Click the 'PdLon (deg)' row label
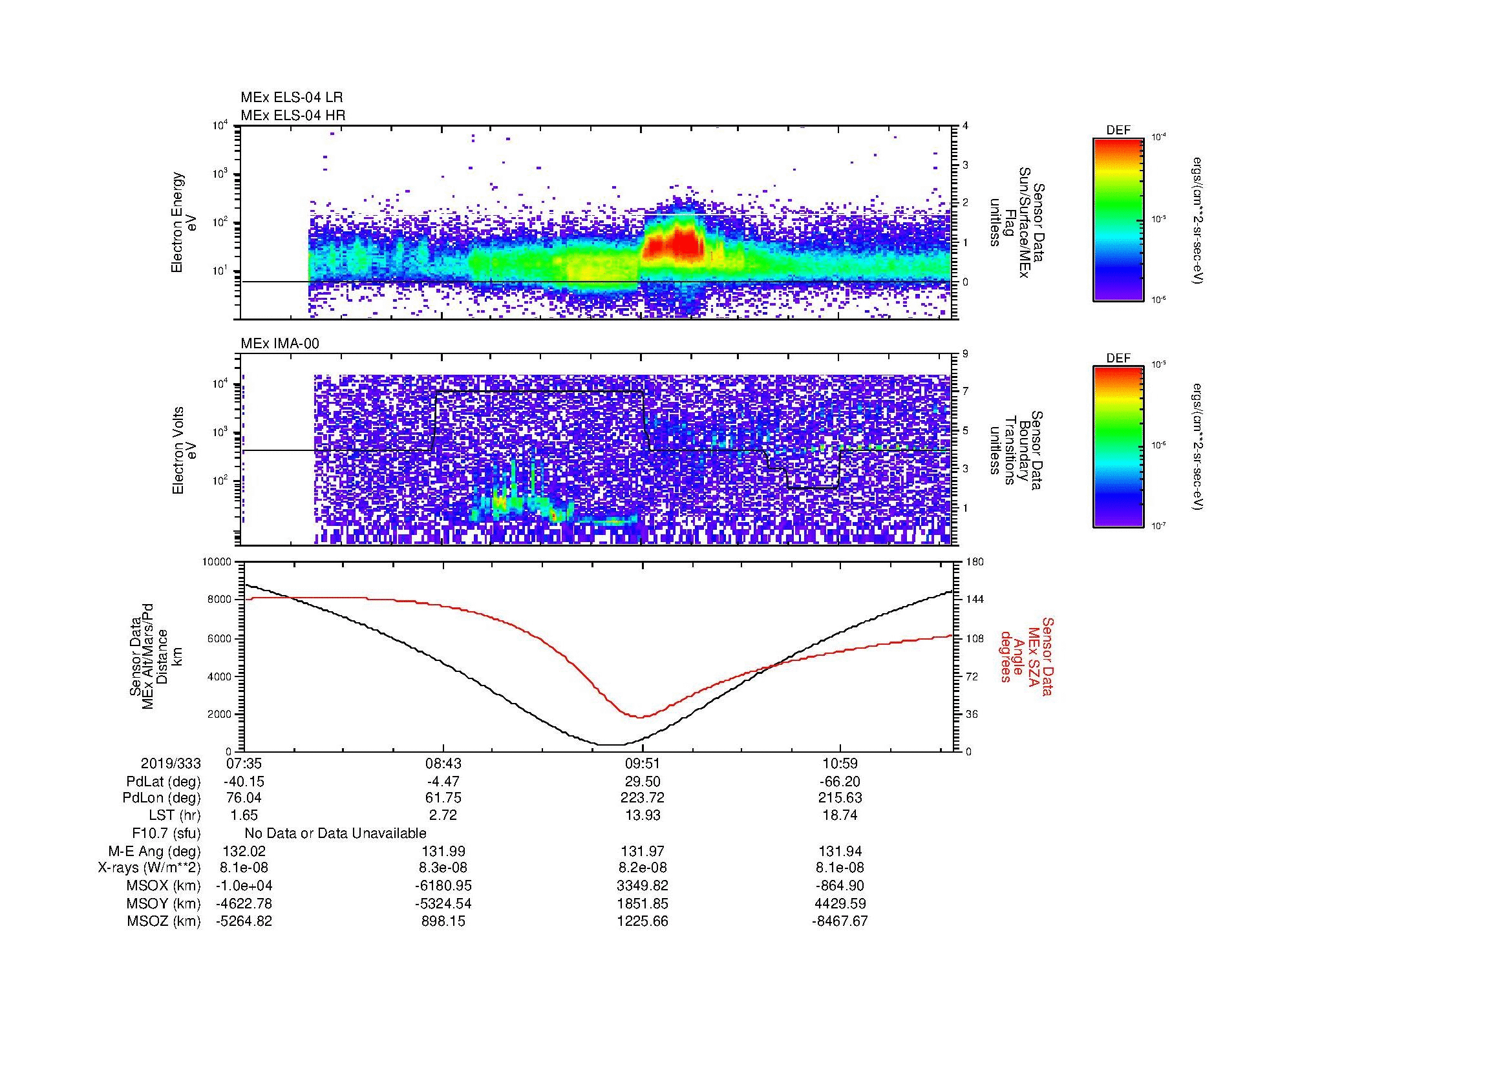 tap(162, 798)
